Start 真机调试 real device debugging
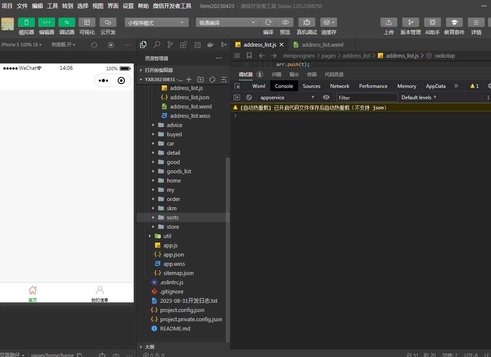 [307, 23]
